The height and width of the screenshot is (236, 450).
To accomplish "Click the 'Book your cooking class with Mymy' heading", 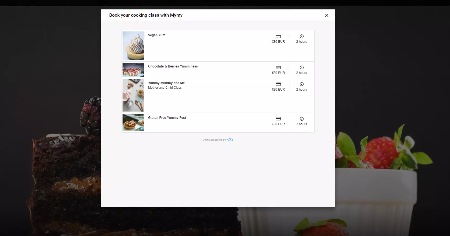I will click(x=146, y=15).
